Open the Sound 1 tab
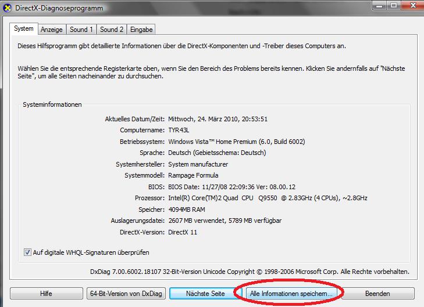Viewport: 424px width, 307px height. click(x=81, y=30)
